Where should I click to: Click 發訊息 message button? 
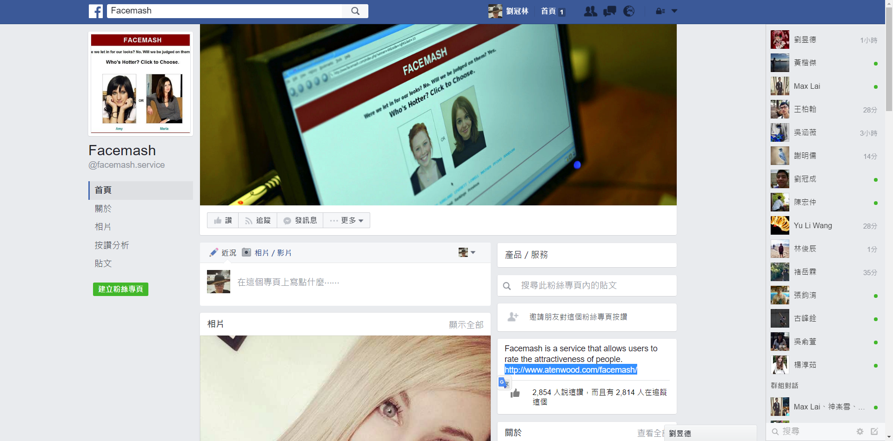(300, 220)
